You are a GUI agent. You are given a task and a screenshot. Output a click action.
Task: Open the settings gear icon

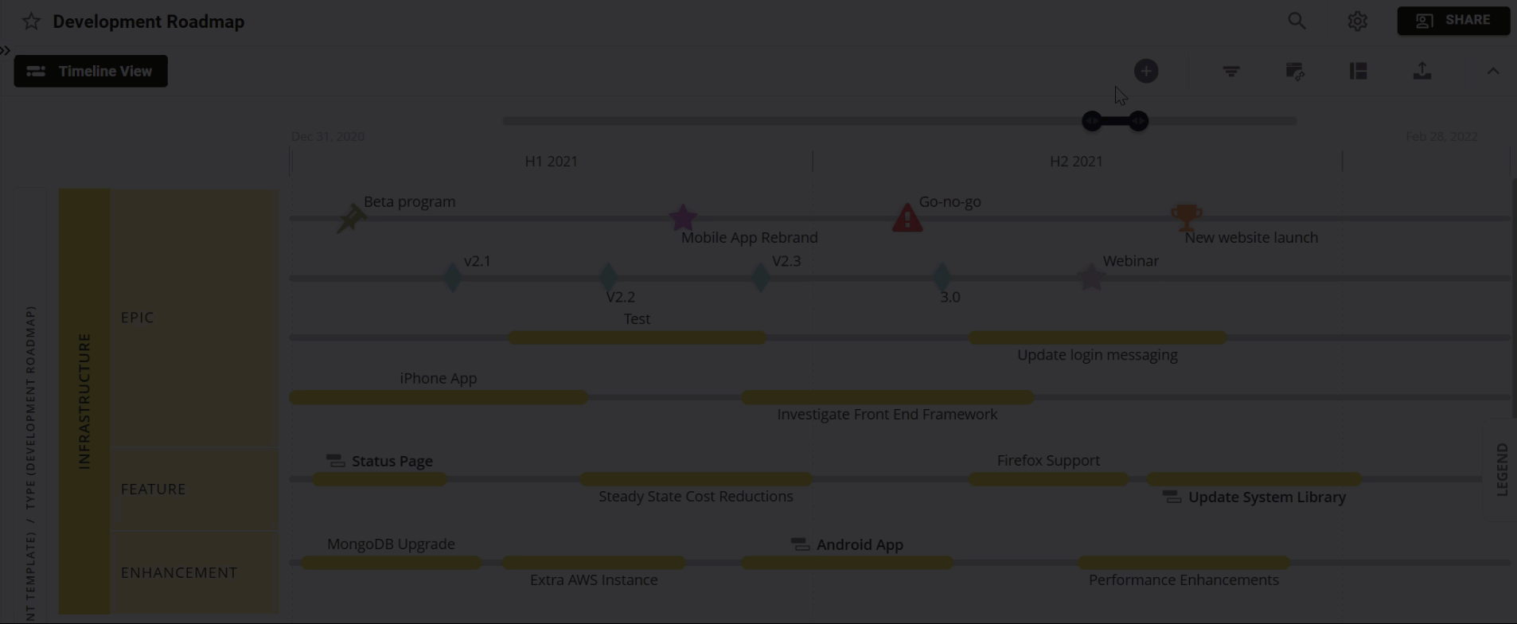click(1357, 21)
